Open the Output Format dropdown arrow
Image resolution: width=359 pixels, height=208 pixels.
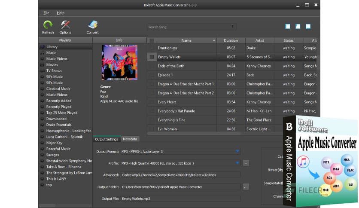(x=237, y=151)
